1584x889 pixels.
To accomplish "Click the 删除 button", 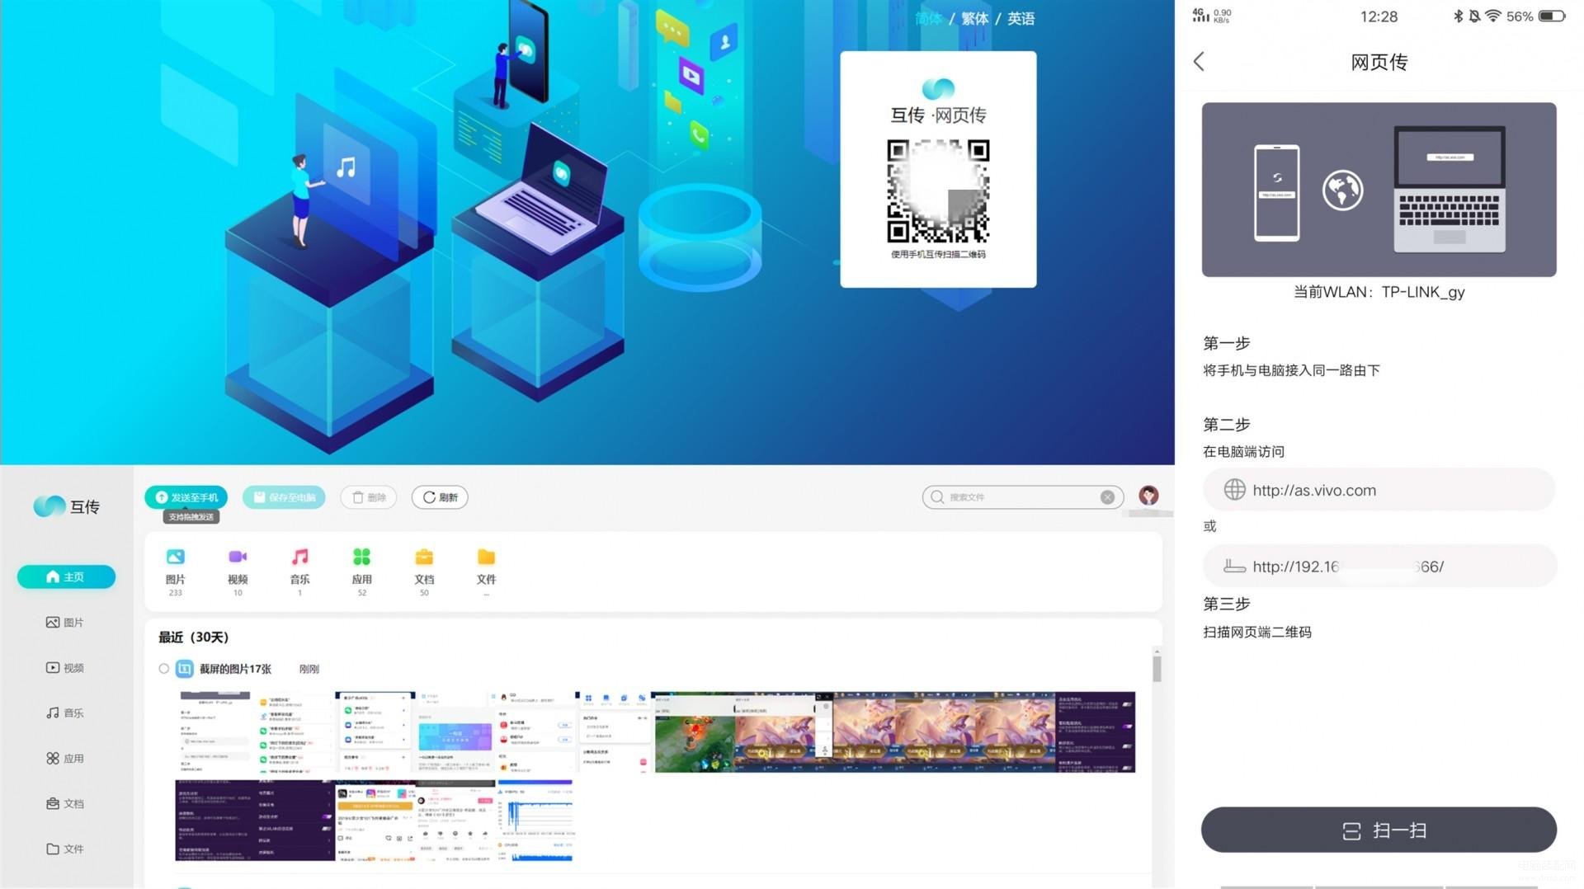I will pyautogui.click(x=369, y=497).
